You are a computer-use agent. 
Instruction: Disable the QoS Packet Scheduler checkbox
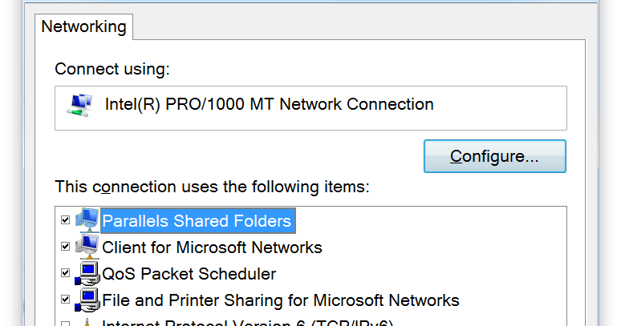point(65,273)
